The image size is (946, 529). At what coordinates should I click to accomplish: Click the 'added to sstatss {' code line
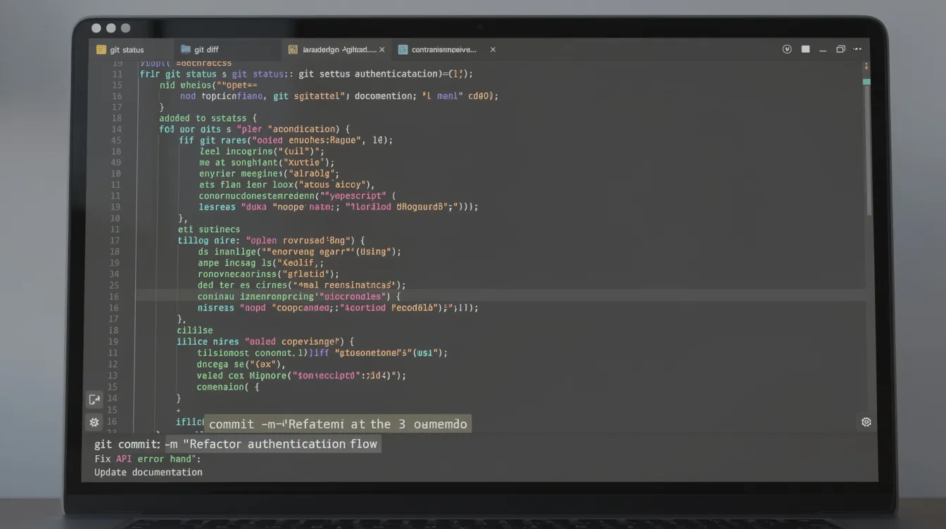pyautogui.click(x=208, y=118)
